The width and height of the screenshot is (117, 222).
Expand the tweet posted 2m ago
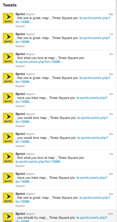point(20,66)
